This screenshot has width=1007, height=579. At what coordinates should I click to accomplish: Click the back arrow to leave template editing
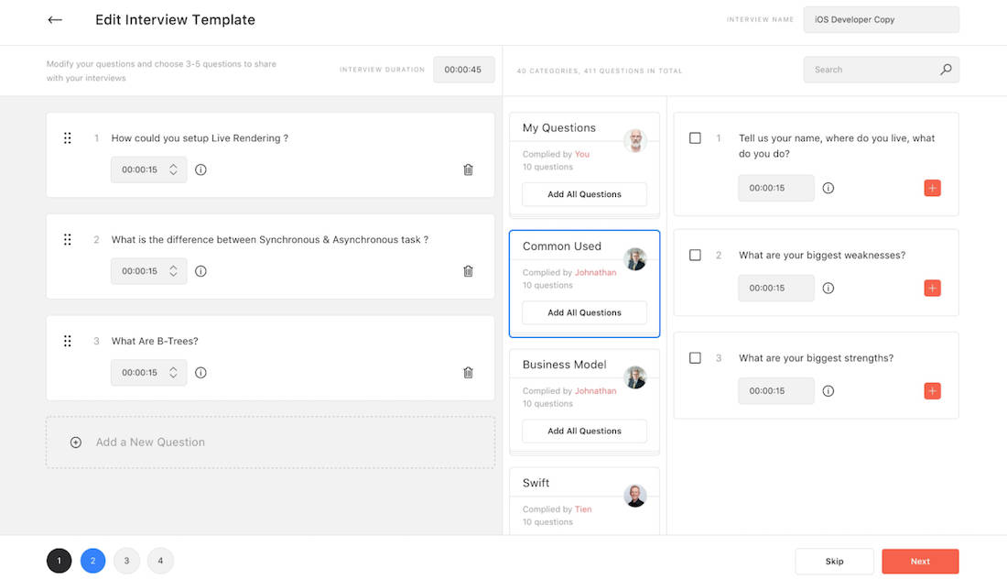54,19
